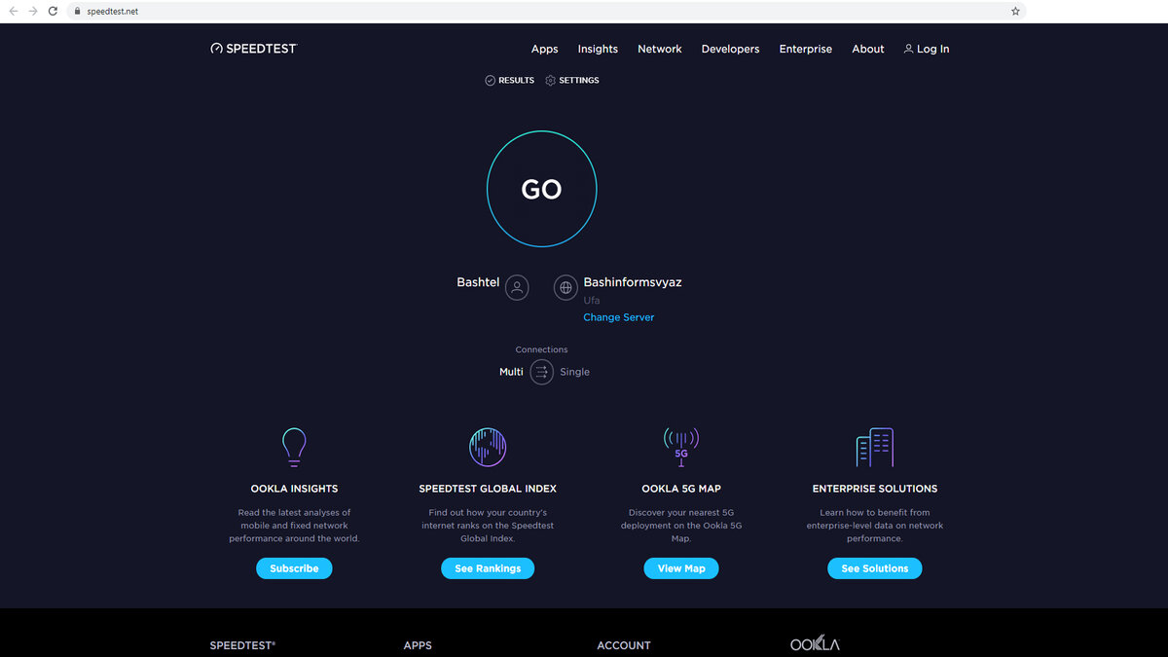The height and width of the screenshot is (657, 1168).
Task: Open the Insights menu
Action: click(598, 49)
